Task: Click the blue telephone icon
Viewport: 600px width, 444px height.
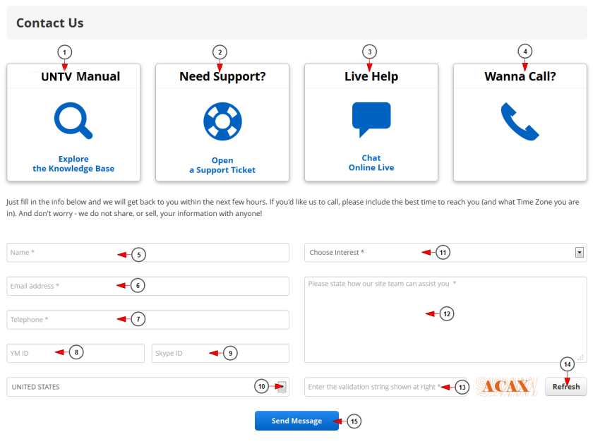Action: click(520, 121)
